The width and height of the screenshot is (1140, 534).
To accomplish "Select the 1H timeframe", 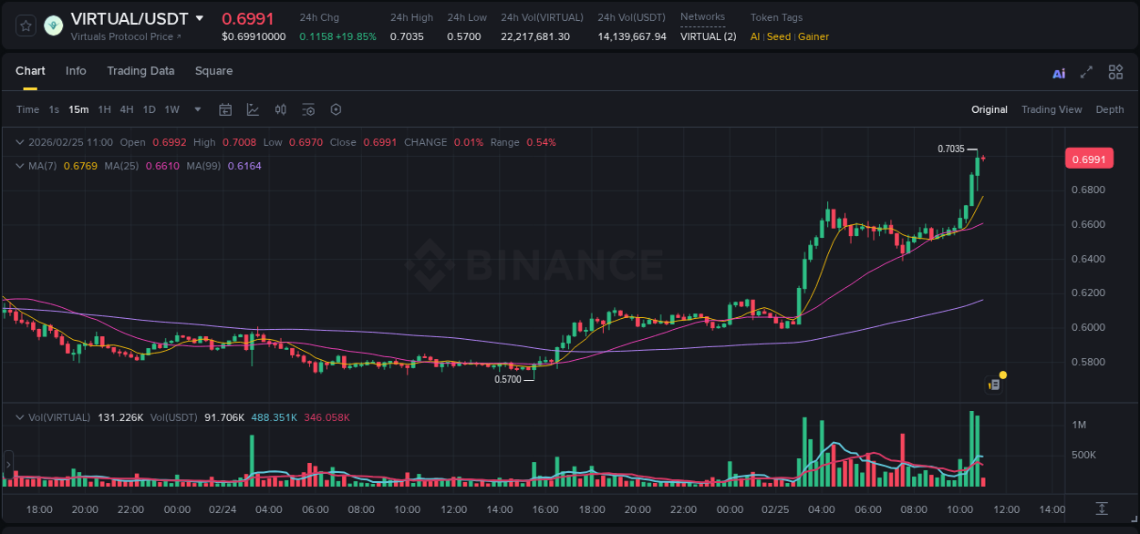I will [x=107, y=109].
